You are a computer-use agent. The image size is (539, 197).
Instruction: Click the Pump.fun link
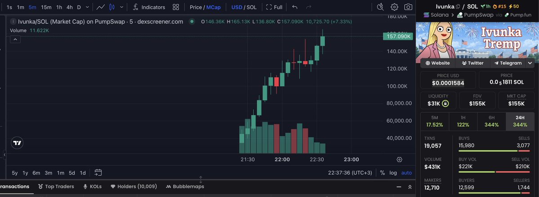[x=517, y=15]
